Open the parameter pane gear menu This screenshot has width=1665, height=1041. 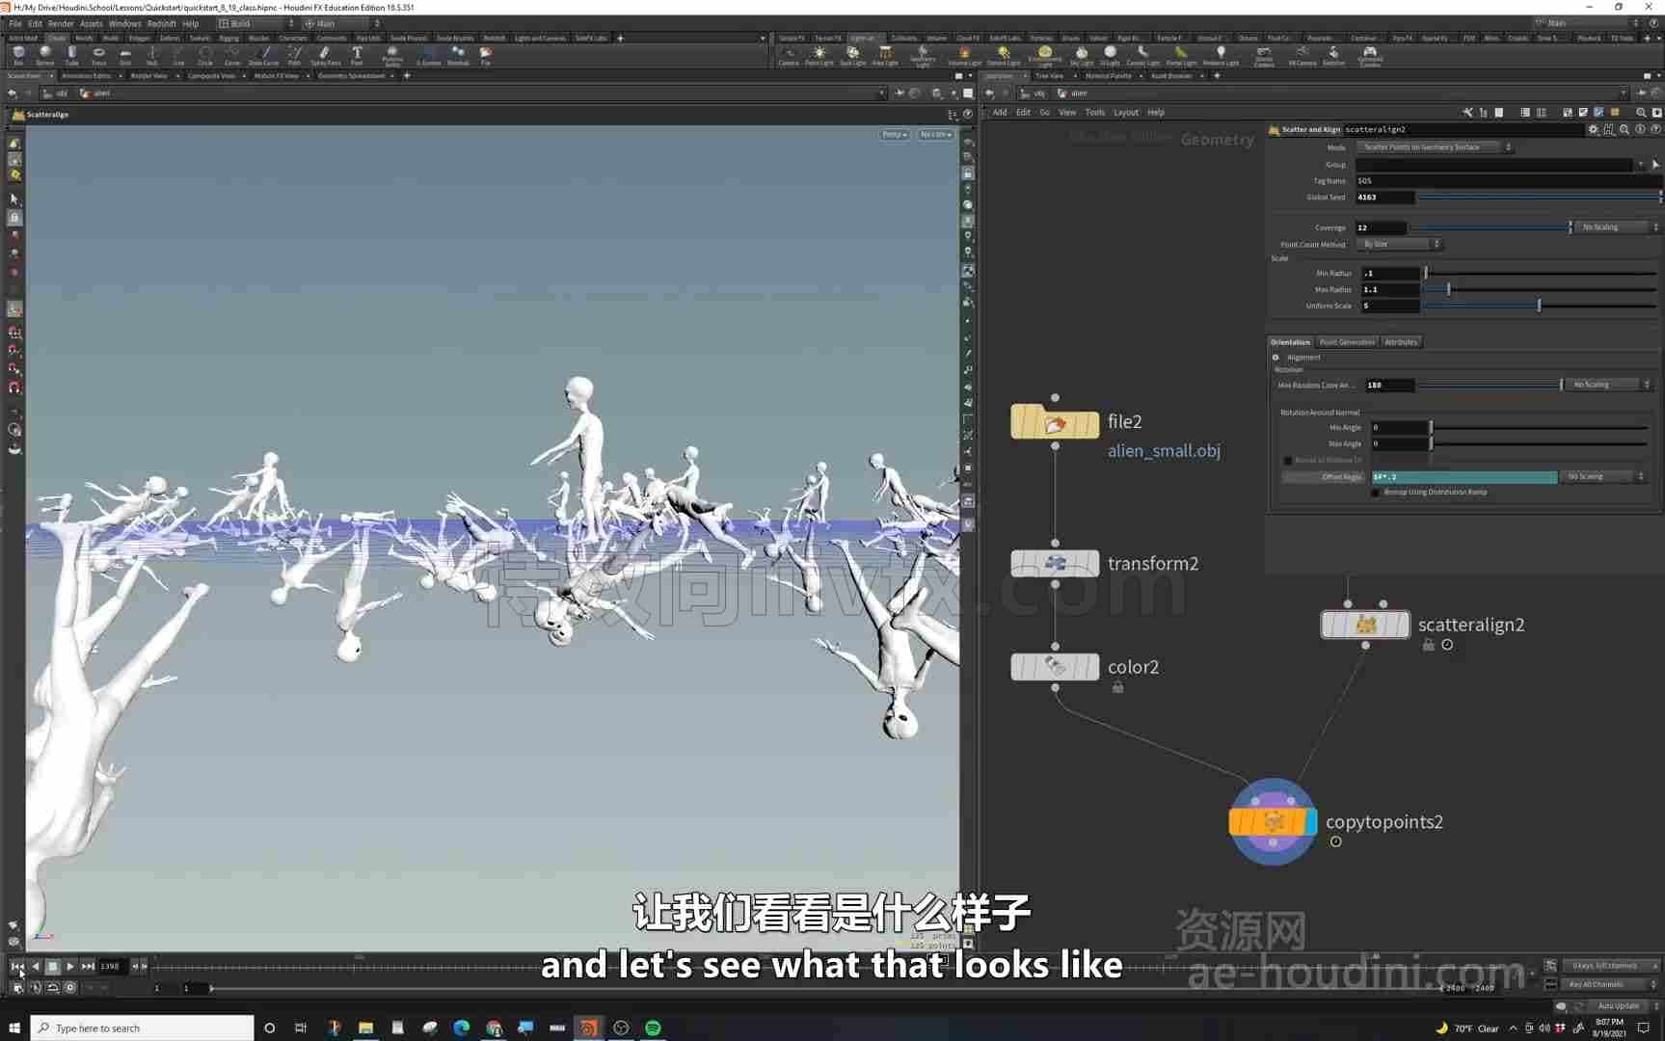click(x=1594, y=129)
